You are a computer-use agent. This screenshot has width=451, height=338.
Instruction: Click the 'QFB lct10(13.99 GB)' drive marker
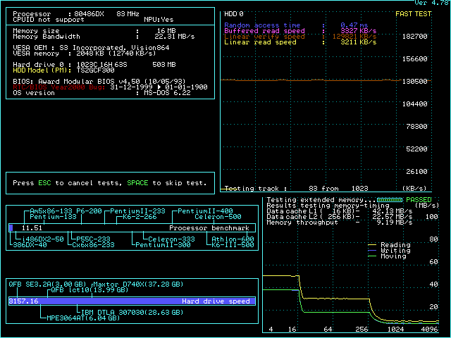(89, 290)
